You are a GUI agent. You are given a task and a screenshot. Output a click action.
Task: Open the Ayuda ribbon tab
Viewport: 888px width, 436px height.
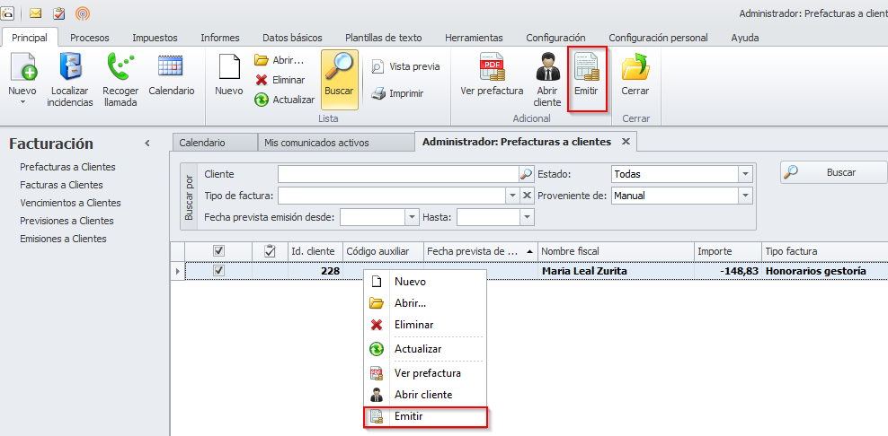[745, 38]
